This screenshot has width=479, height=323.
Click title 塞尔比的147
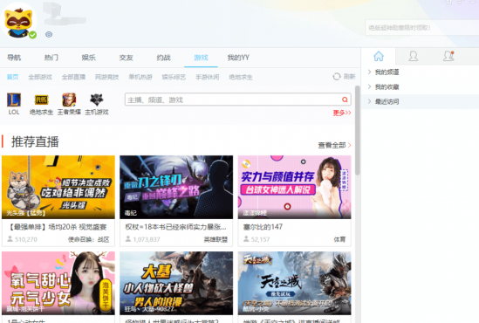pyautogui.click(x=263, y=227)
